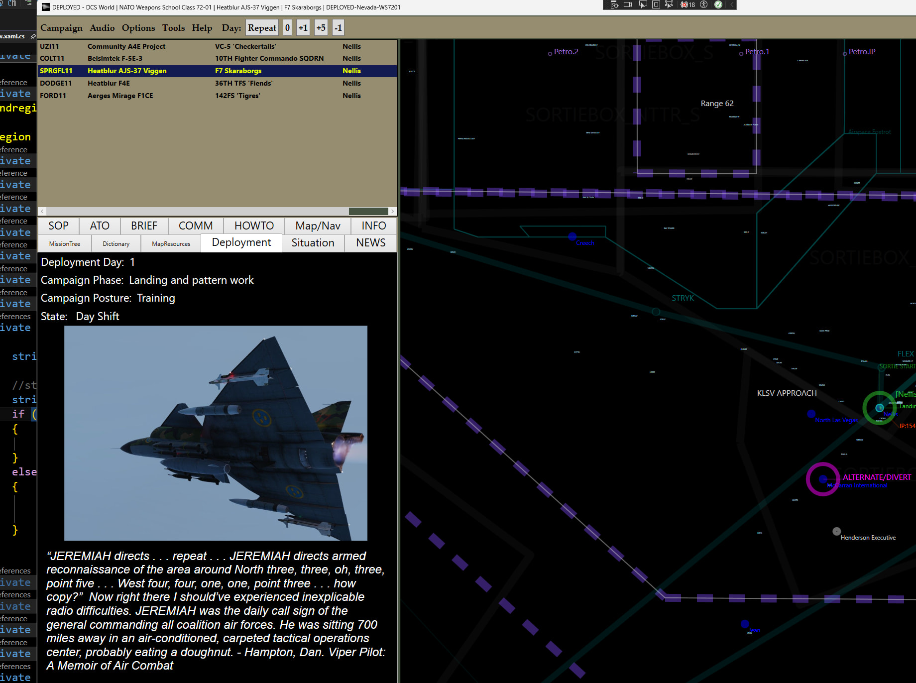916x683 pixels.
Task: Open the Map/Nav tab
Action: 318,226
